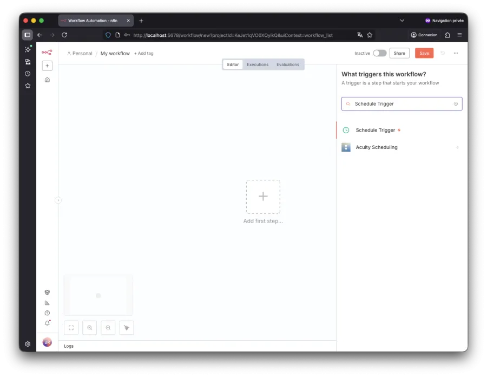487x377 pixels.
Task: Open the history clock sidebar icon
Action: tap(28, 74)
